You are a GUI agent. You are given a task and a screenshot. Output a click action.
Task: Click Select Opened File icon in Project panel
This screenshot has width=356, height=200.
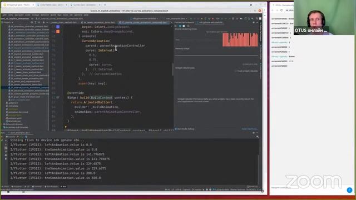point(32,22)
